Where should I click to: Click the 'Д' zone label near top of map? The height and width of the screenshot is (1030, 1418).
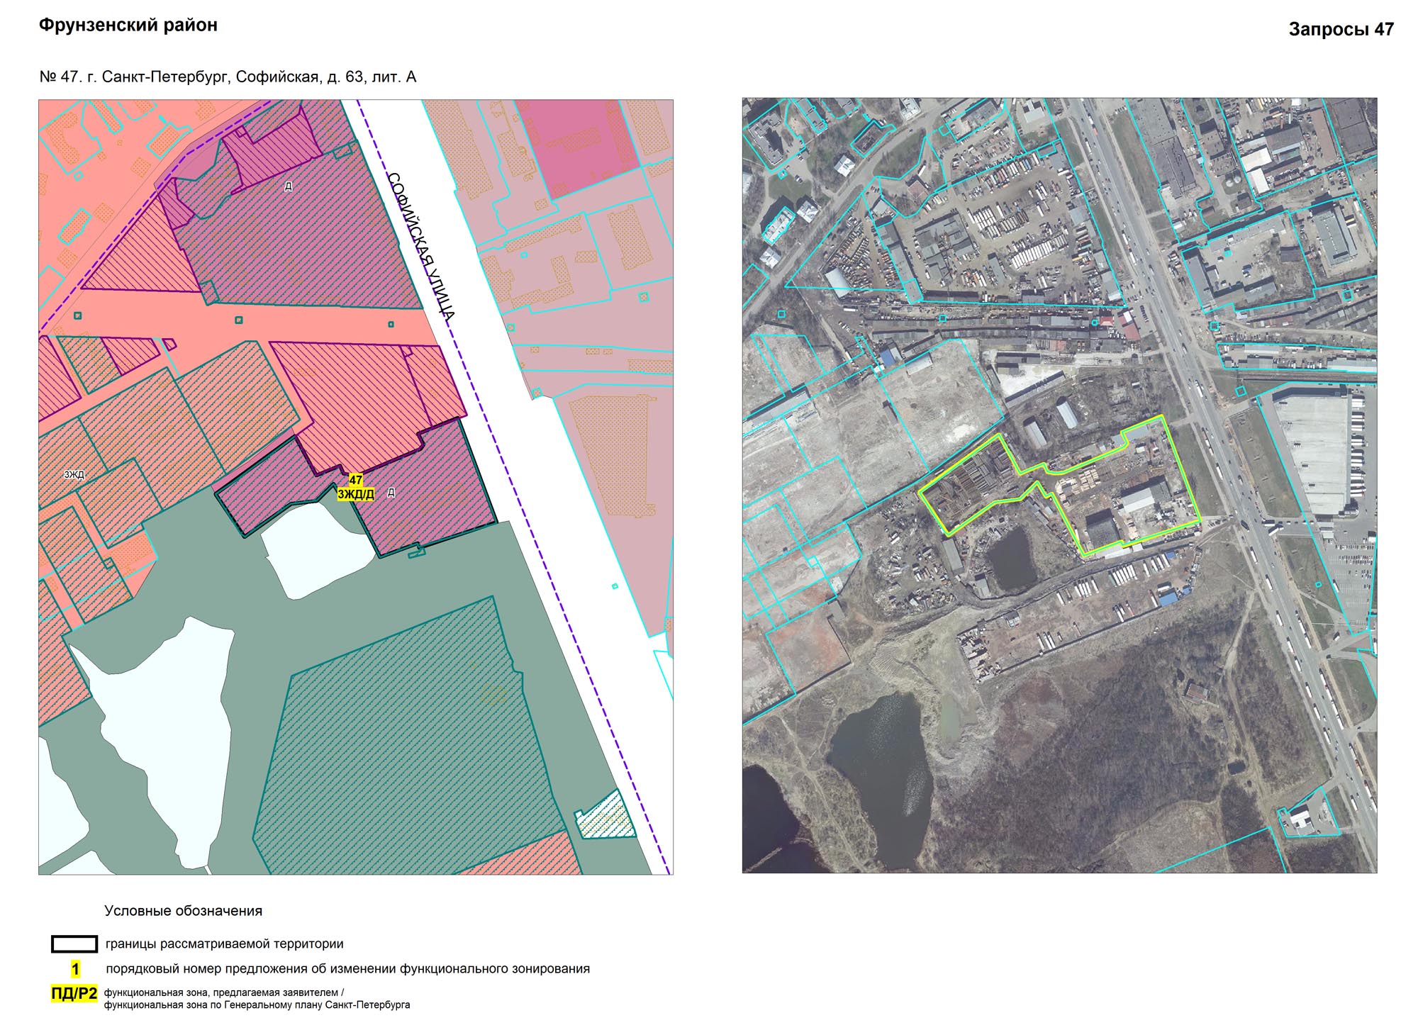click(288, 186)
